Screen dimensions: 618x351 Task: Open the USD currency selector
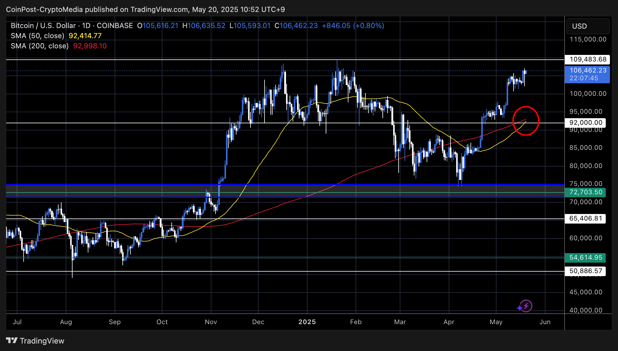588,26
